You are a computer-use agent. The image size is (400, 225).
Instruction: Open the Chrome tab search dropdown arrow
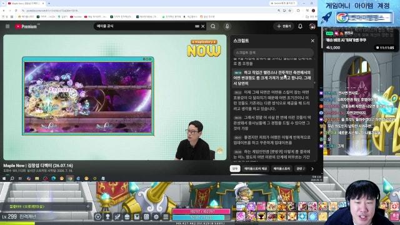tap(2, 4)
